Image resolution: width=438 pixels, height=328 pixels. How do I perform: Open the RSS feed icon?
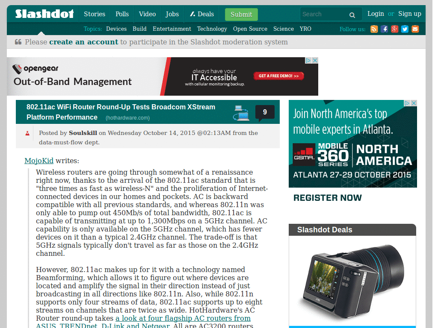pyautogui.click(x=374, y=29)
